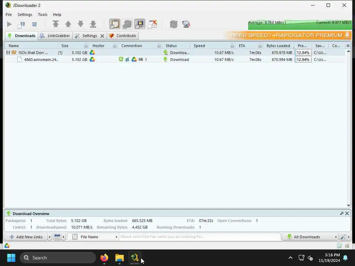Switch to the Downloads tab

pos(21,36)
